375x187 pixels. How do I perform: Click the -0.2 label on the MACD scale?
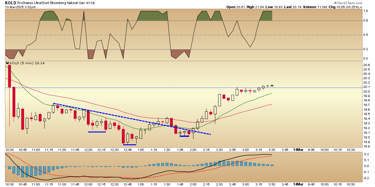(367, 178)
